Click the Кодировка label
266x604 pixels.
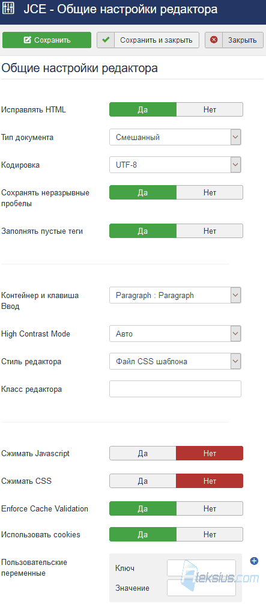click(20, 165)
